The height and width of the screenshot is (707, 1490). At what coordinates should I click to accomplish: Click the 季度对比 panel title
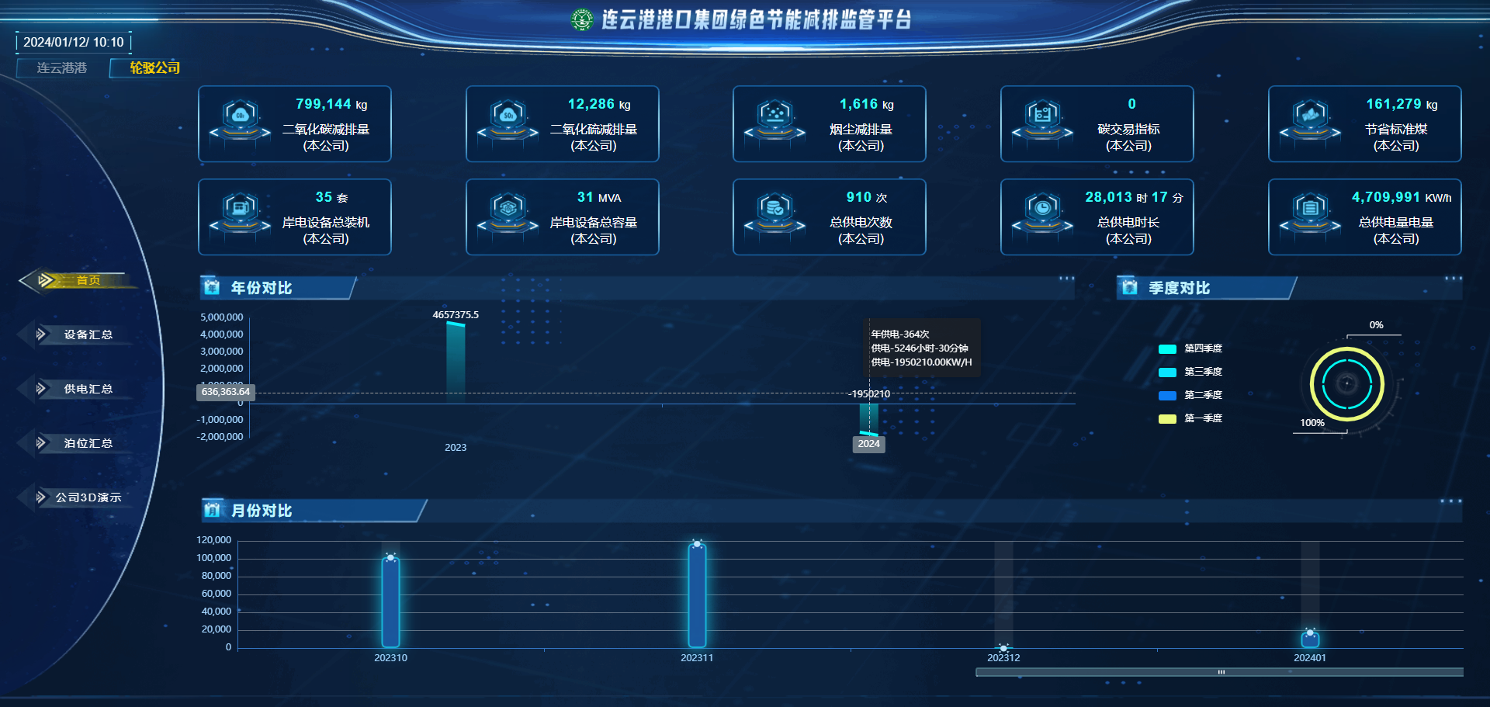click(x=1180, y=288)
